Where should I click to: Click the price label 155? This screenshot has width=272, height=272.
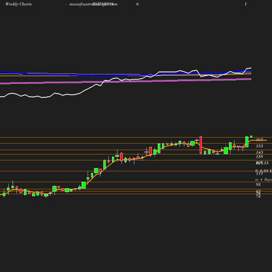coord(259,146)
